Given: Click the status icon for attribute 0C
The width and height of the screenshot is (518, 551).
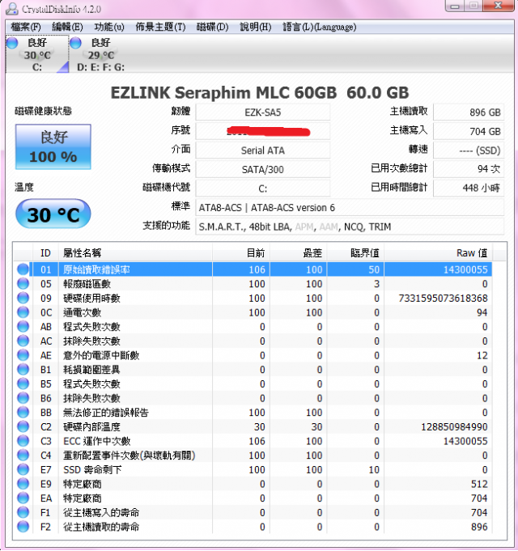Looking at the screenshot, I should [x=23, y=312].
